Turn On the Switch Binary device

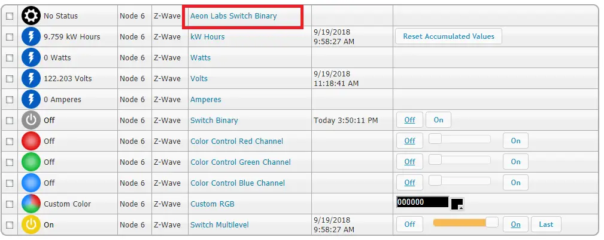pos(438,120)
